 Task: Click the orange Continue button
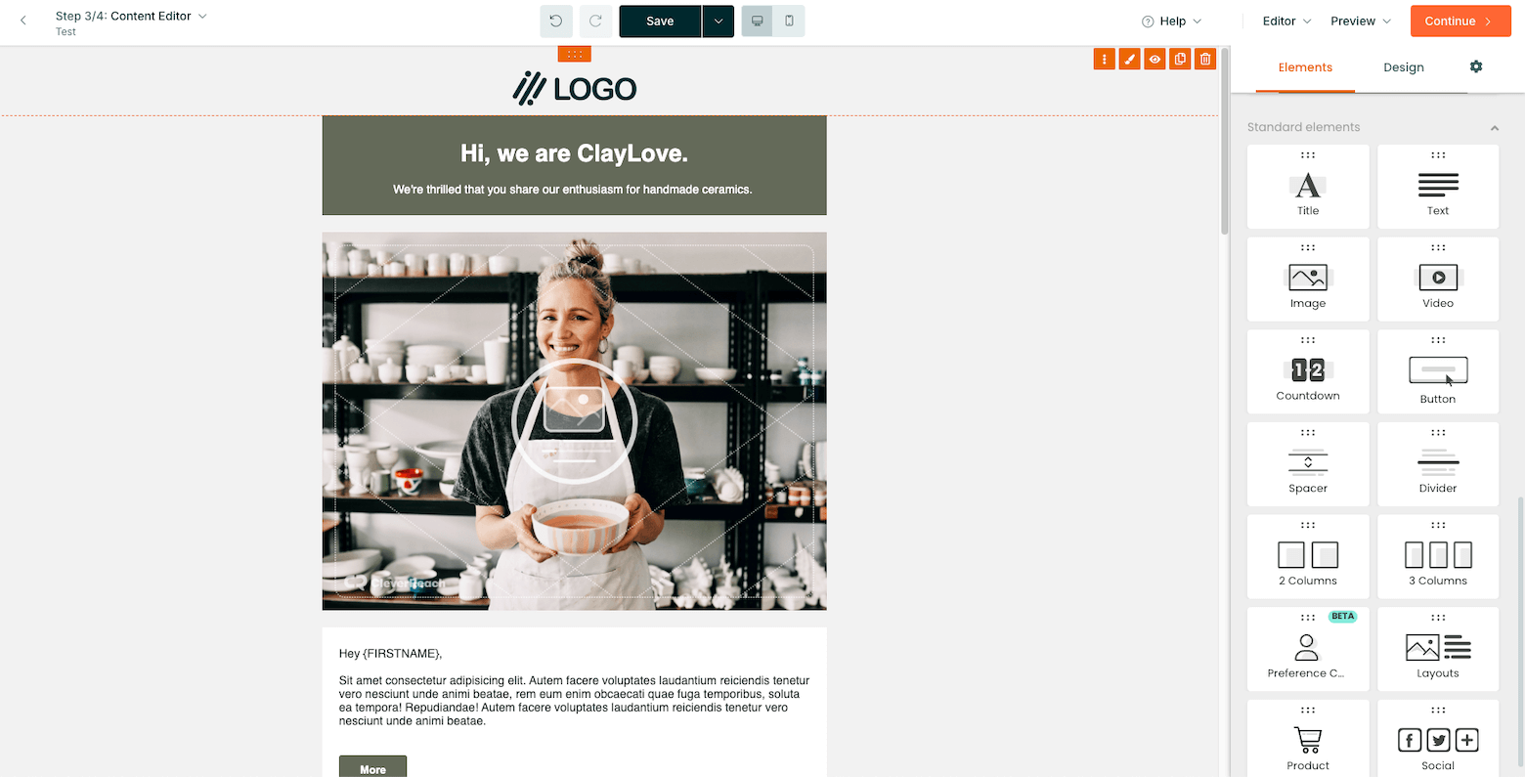1460,22
